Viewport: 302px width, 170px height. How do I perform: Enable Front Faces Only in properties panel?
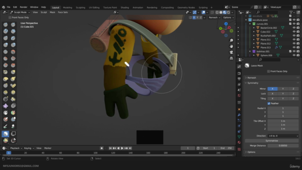pyautogui.click(x=268, y=71)
